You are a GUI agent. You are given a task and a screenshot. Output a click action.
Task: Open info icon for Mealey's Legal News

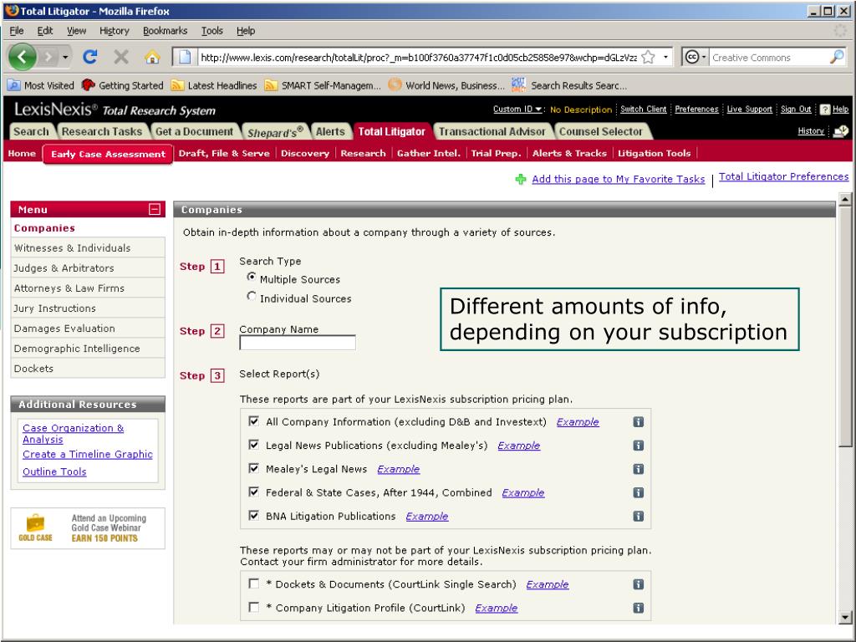(638, 469)
